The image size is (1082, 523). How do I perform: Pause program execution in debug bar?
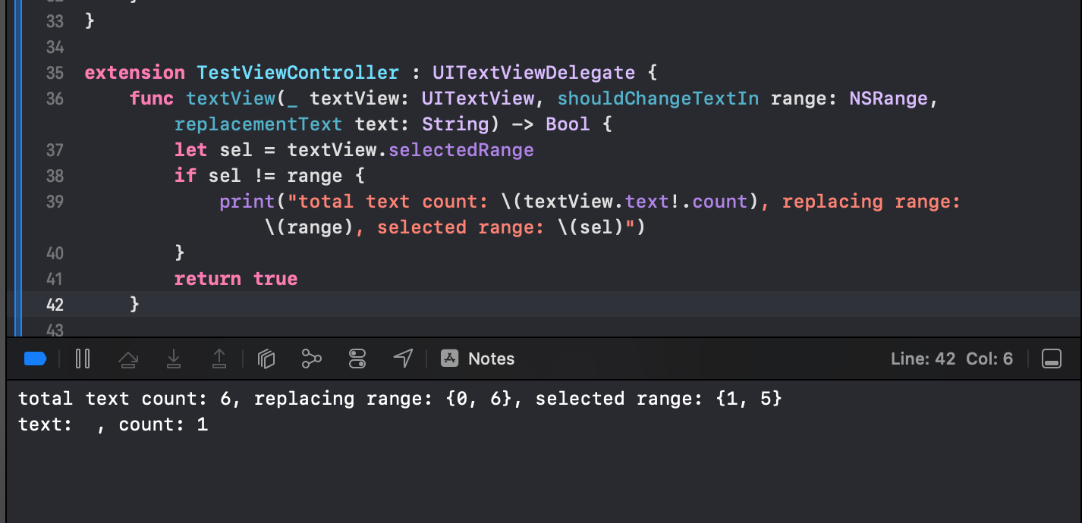83,359
